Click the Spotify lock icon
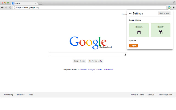 [161, 32]
